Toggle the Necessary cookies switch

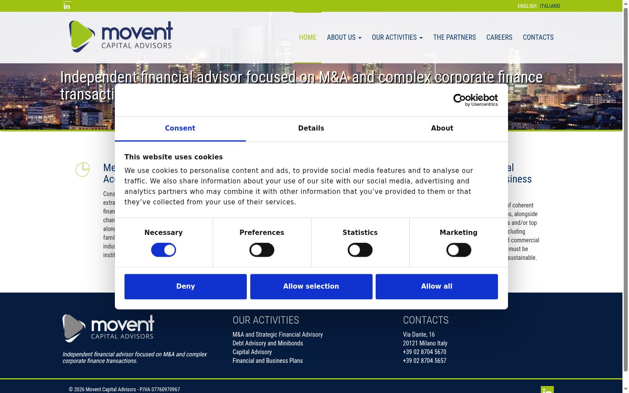click(x=163, y=250)
